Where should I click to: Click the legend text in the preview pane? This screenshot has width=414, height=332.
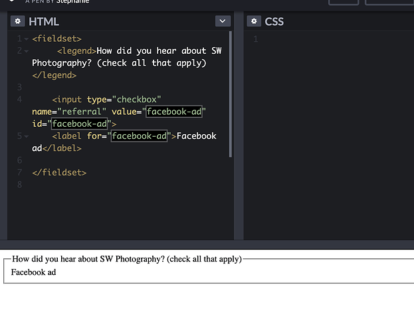(x=126, y=259)
